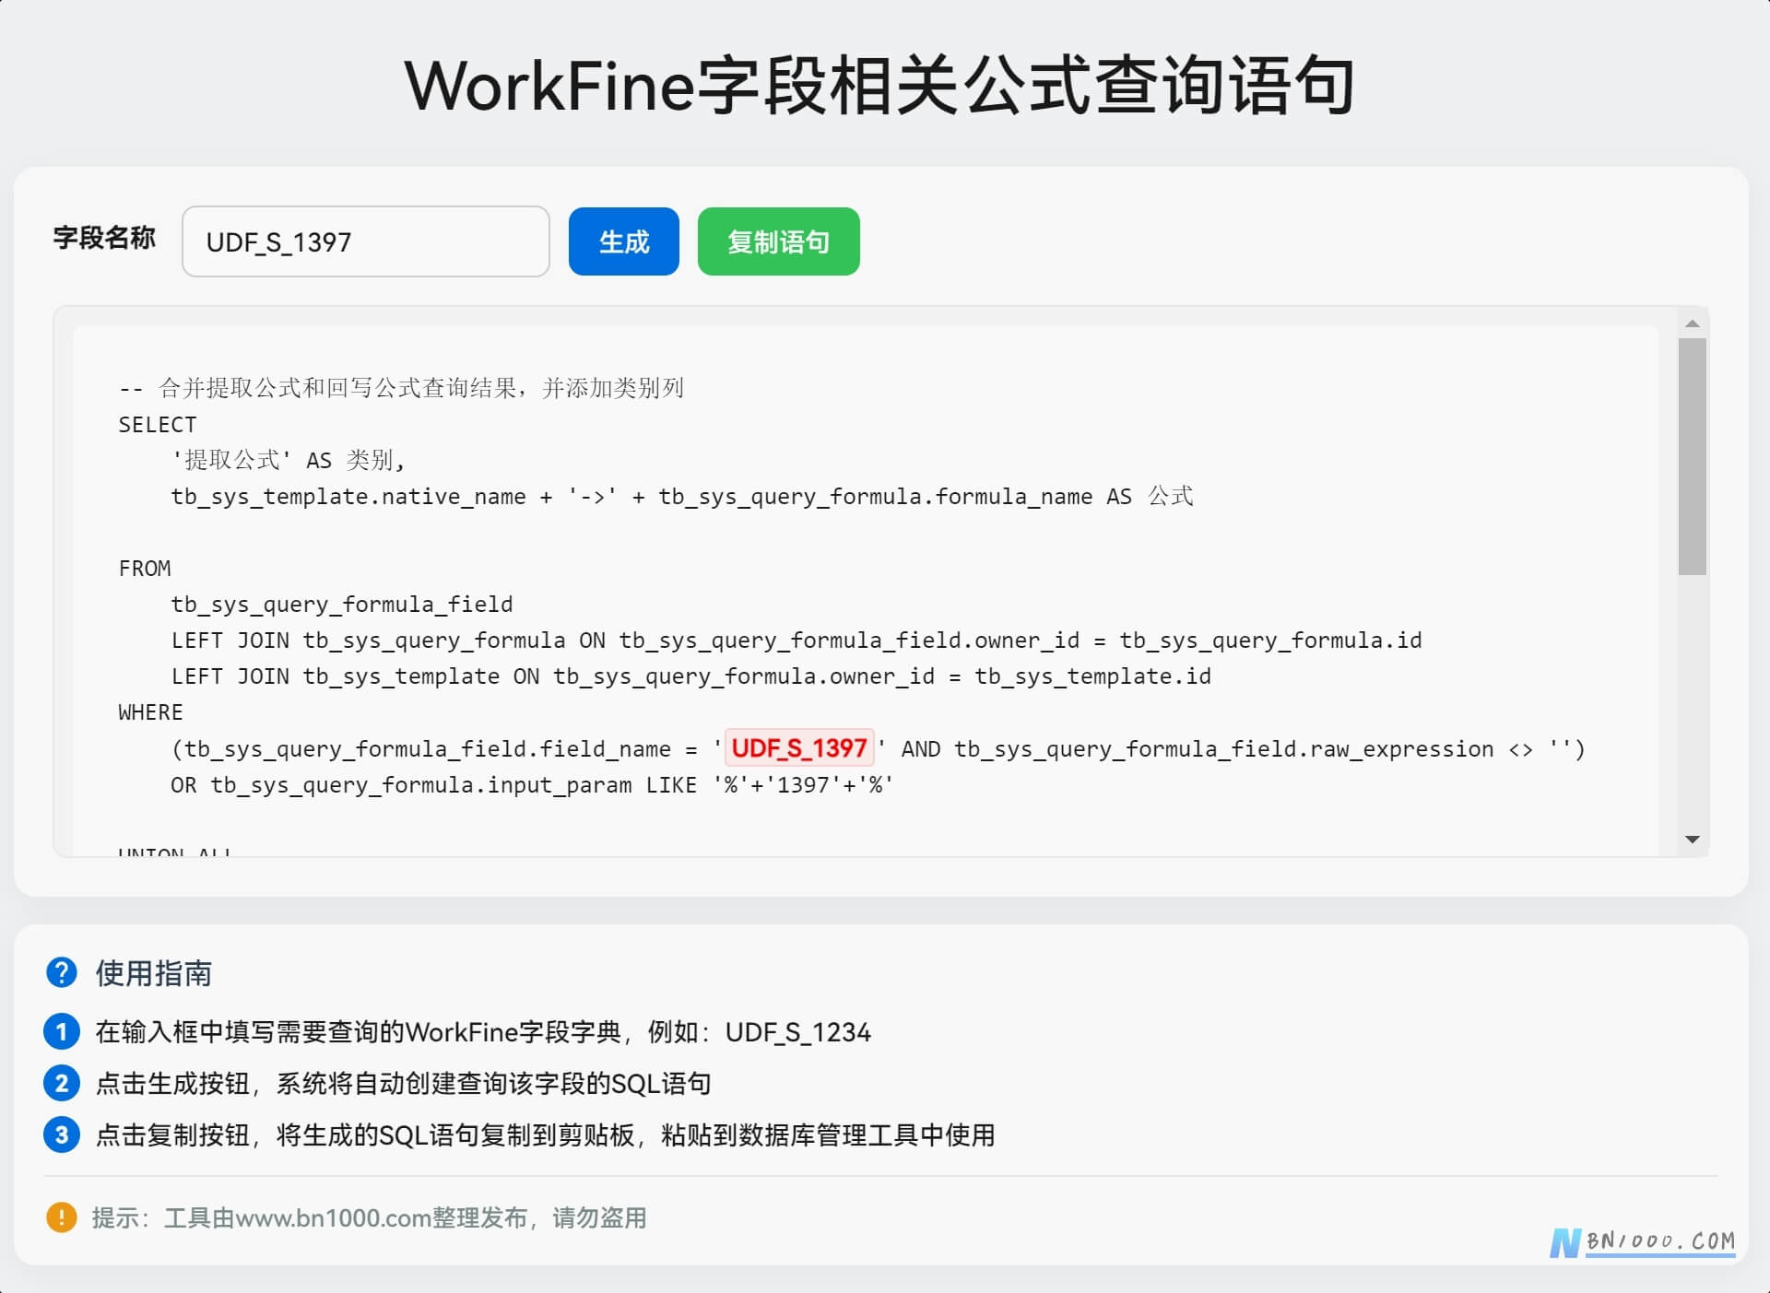Screen dimensions: 1770x1293
Task: Click the scrollbar down arrow in SQL box
Action: point(1693,840)
